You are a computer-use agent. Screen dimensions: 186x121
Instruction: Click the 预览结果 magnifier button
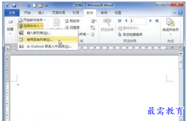(107, 25)
